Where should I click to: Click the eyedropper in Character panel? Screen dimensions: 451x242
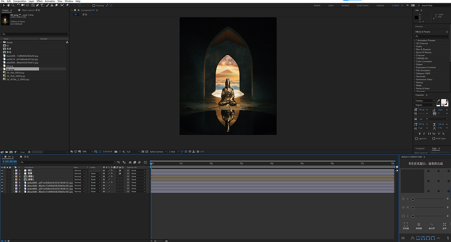(438, 101)
